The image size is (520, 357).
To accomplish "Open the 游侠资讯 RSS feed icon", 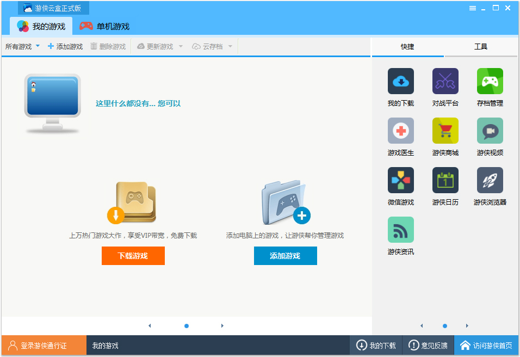I will 401,230.
